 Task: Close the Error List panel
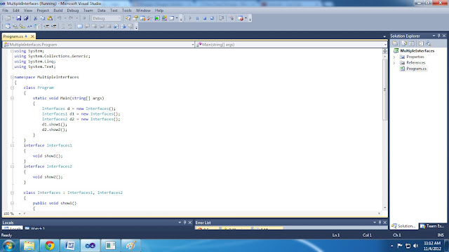385,223
